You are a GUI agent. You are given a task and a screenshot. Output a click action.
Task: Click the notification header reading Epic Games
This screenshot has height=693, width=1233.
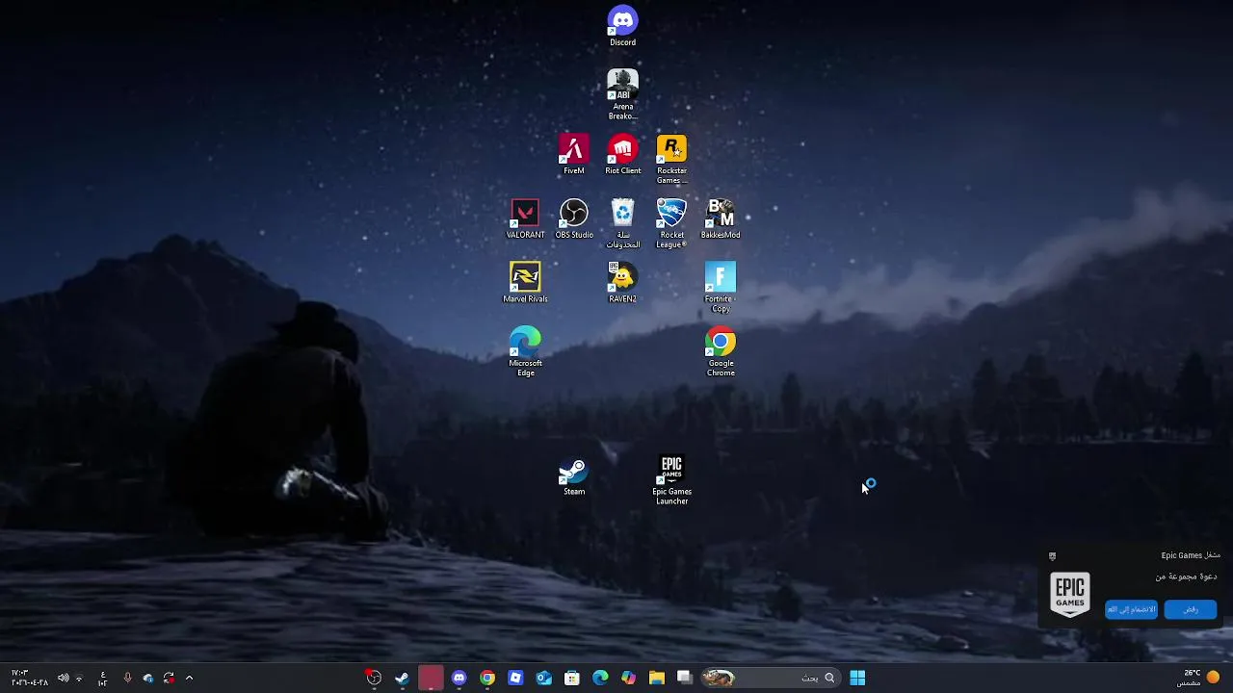(x=1191, y=555)
